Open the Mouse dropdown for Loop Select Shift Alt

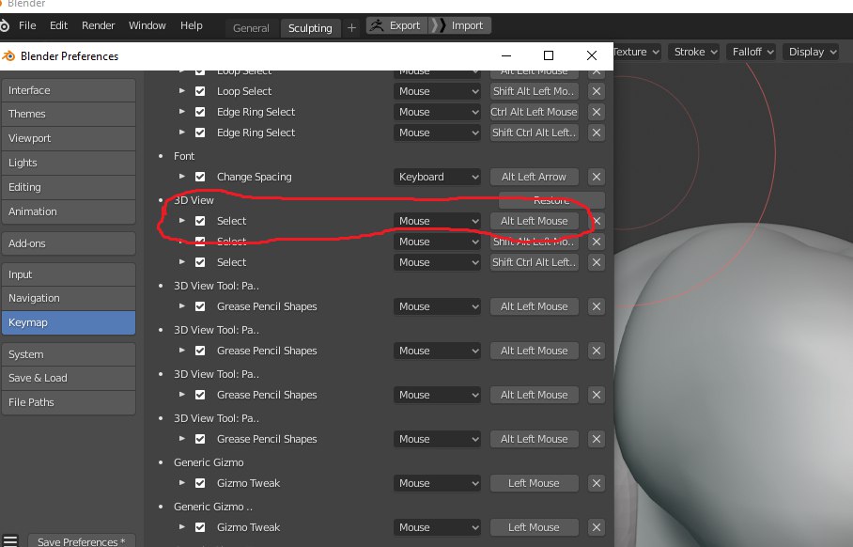pos(438,91)
